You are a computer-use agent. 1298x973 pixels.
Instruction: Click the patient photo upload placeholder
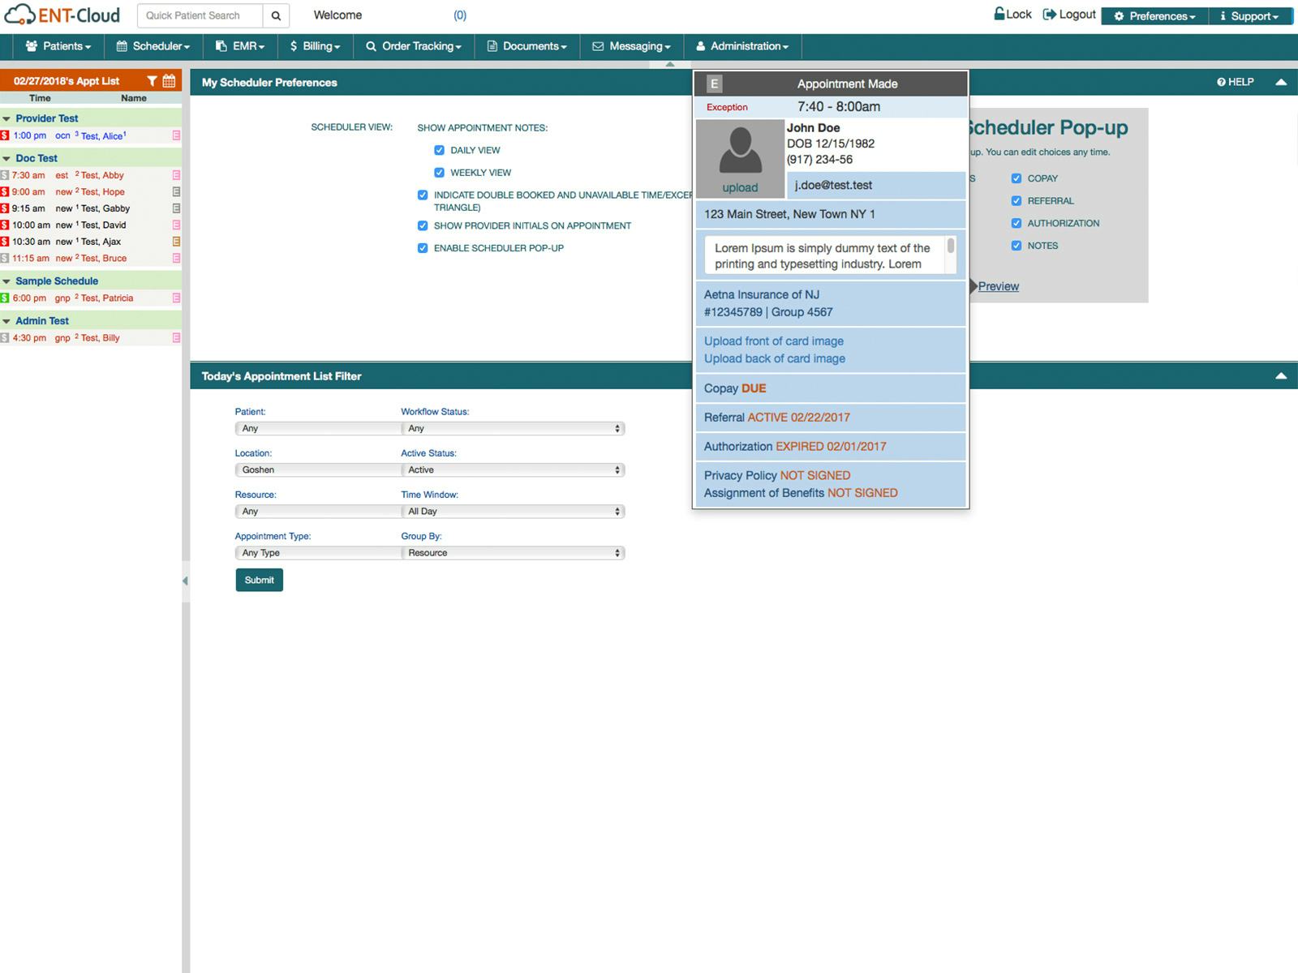coord(740,159)
